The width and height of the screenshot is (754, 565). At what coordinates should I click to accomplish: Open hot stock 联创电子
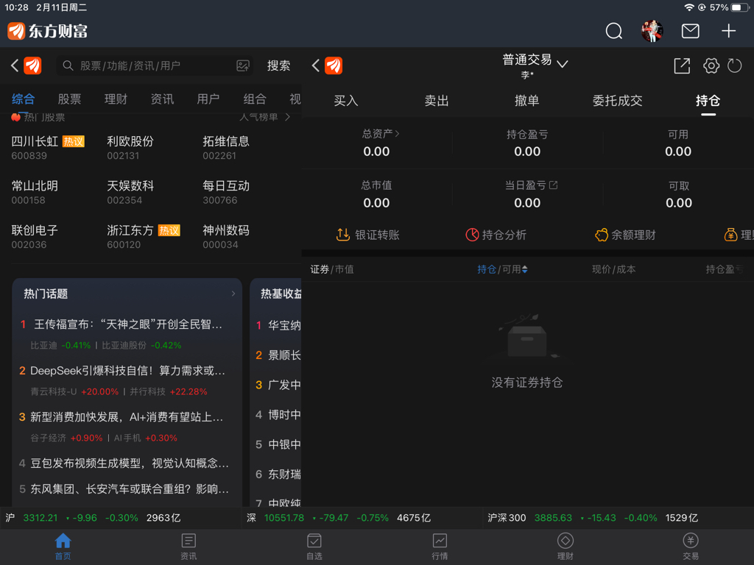[35, 237]
